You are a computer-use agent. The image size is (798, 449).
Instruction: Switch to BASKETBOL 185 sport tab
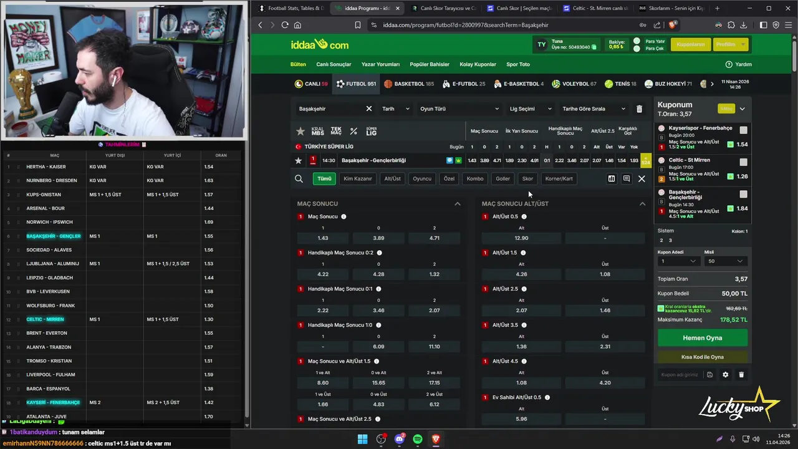(x=409, y=84)
